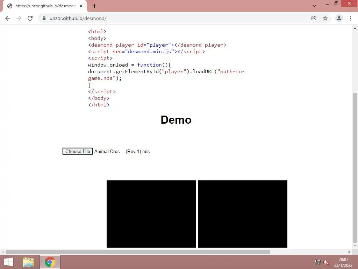The image size is (358, 269).
Task: Click the Demo heading
Action: click(x=176, y=120)
